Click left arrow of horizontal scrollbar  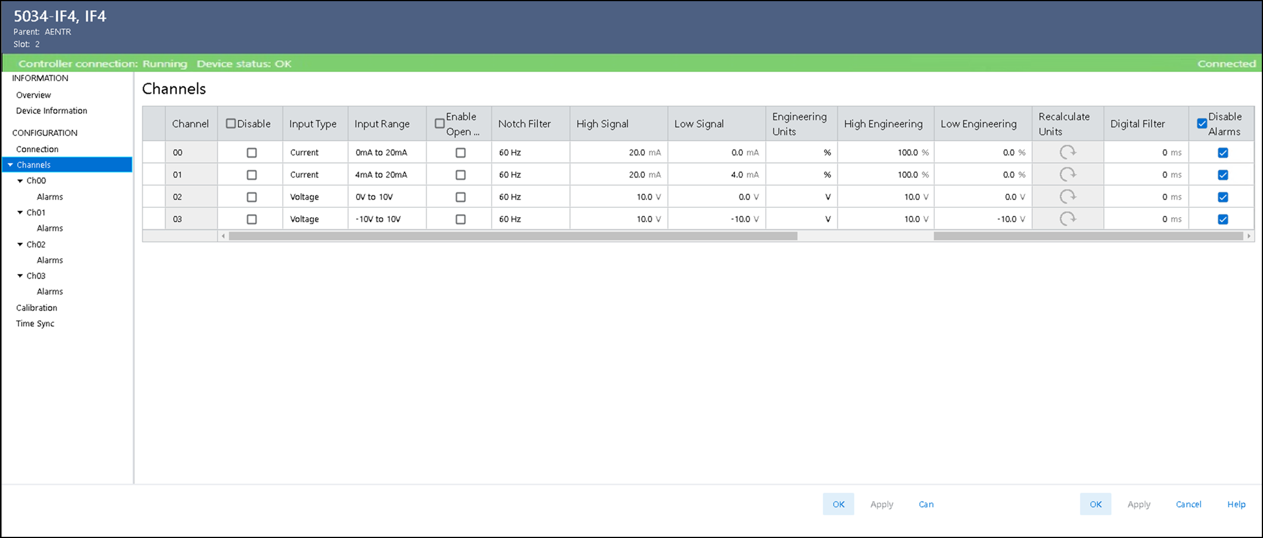pos(223,236)
